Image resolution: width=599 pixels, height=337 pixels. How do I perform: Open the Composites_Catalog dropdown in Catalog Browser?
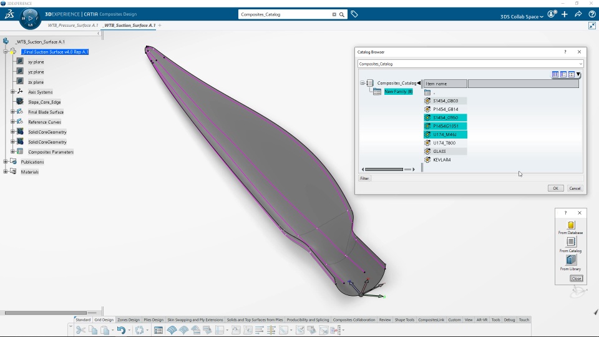580,64
